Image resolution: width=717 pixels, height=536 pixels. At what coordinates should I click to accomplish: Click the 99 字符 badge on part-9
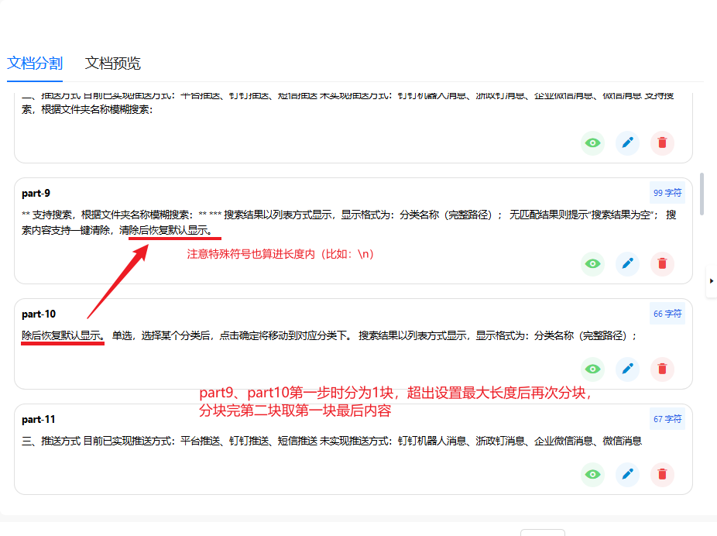pyautogui.click(x=667, y=193)
